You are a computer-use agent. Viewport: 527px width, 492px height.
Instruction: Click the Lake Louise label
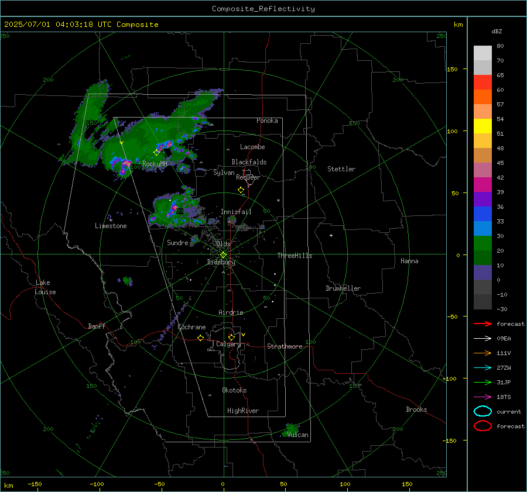click(45, 287)
